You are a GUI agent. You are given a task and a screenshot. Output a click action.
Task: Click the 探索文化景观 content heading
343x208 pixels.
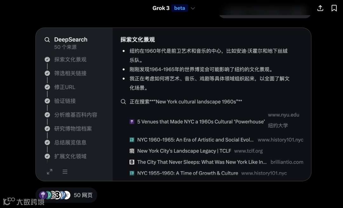(138, 40)
